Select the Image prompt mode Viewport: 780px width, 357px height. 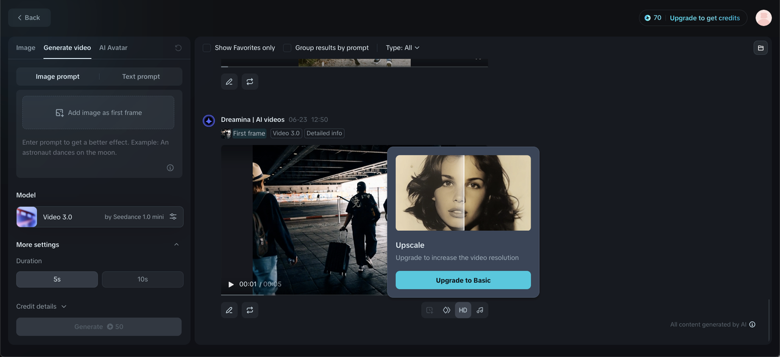click(x=58, y=77)
